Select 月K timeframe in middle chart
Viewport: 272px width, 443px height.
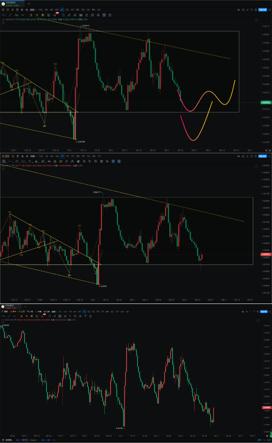pyautogui.click(x=83, y=156)
